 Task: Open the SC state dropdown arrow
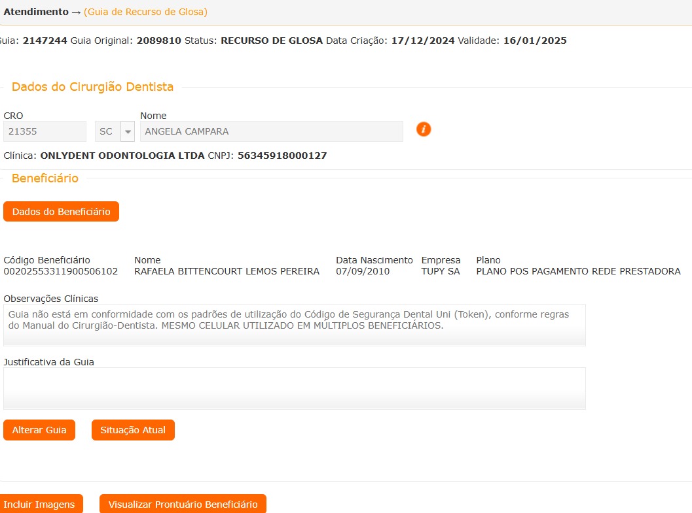(128, 131)
